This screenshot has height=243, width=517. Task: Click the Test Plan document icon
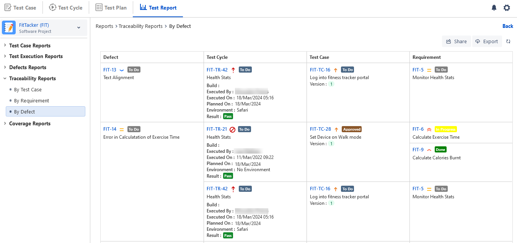99,8
